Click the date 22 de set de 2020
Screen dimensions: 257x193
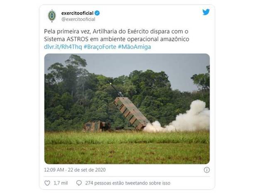tap(87, 170)
